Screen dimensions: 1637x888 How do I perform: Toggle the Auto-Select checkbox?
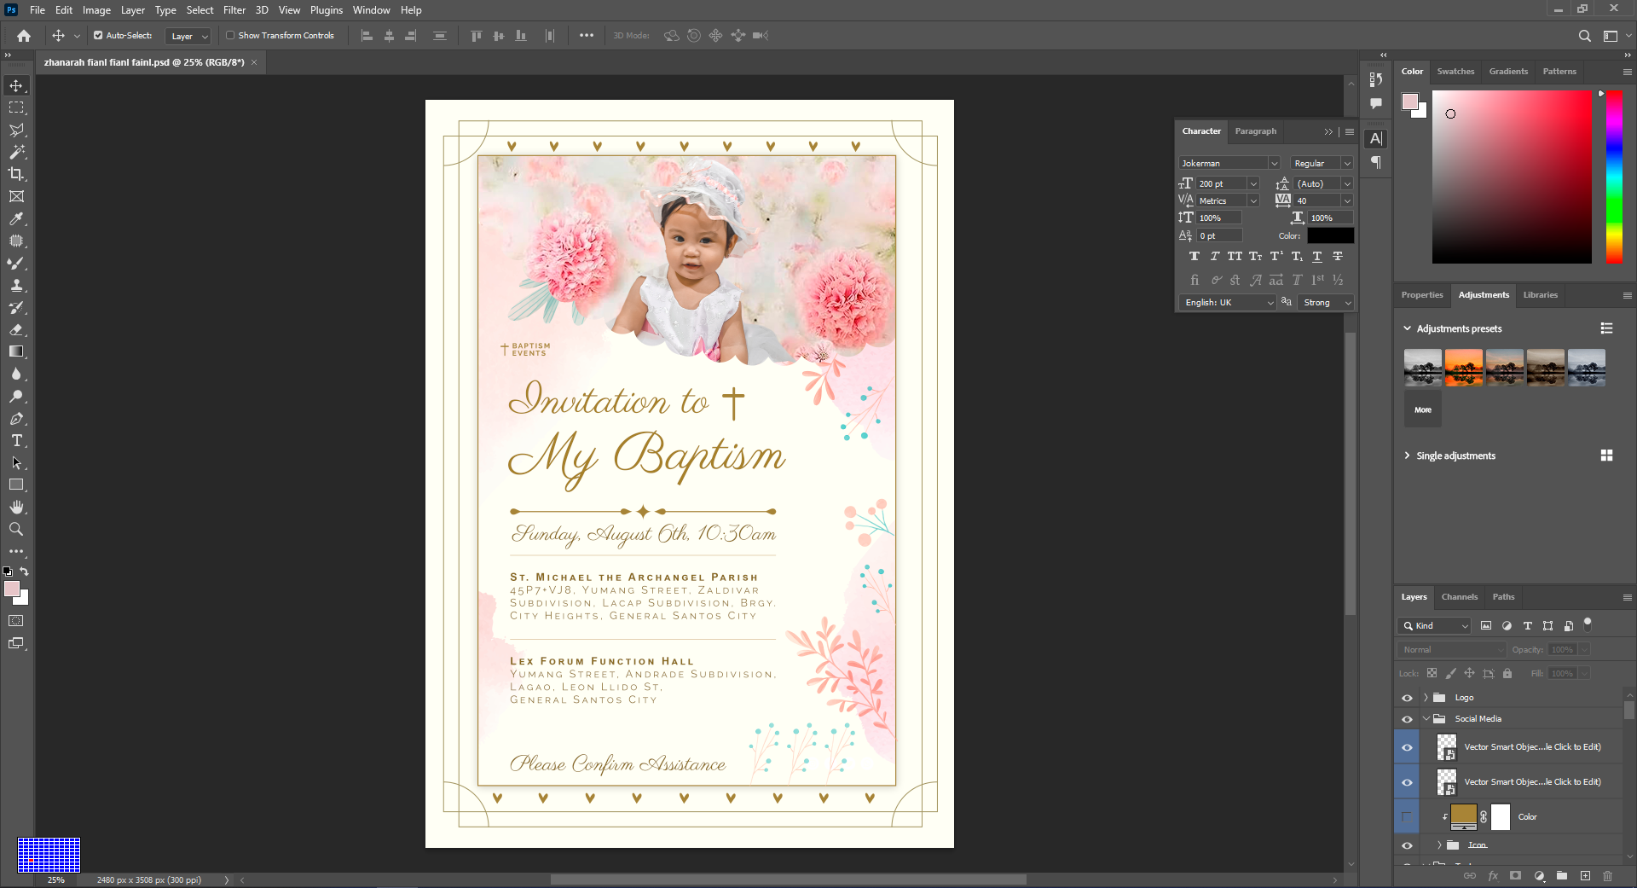(x=98, y=36)
